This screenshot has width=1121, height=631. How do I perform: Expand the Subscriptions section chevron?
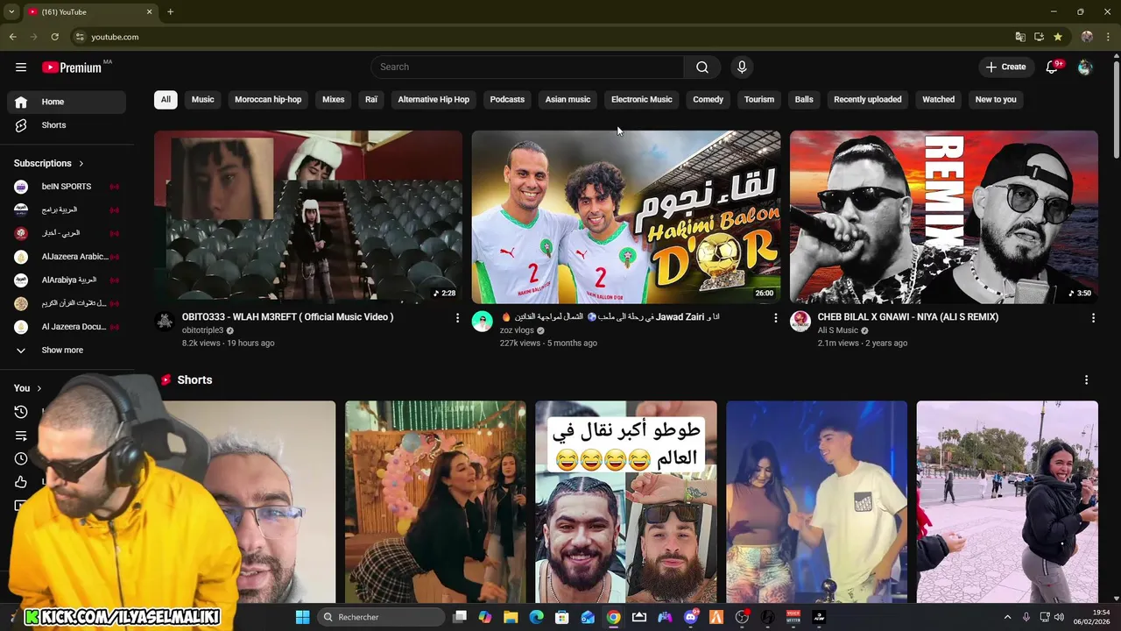coord(81,164)
